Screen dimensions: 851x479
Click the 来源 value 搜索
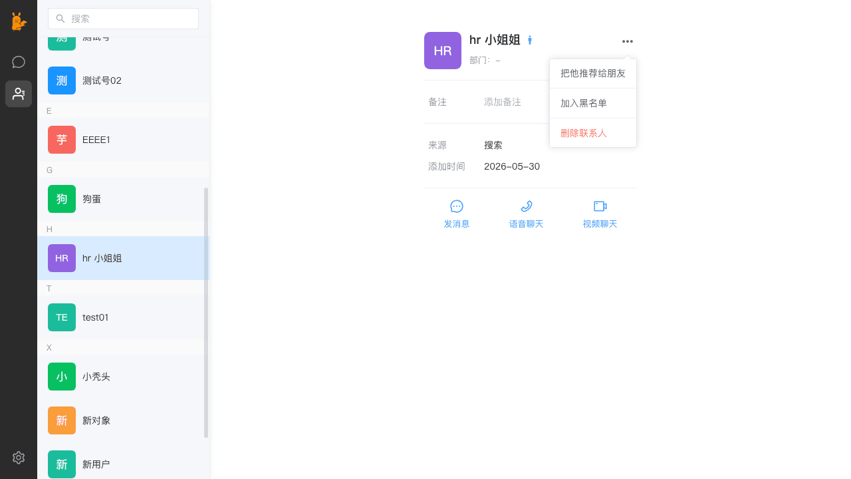coord(493,145)
